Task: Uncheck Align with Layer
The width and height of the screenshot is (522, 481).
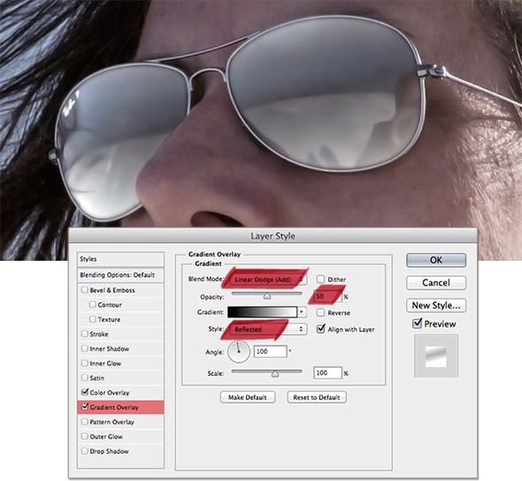Action: [x=320, y=329]
